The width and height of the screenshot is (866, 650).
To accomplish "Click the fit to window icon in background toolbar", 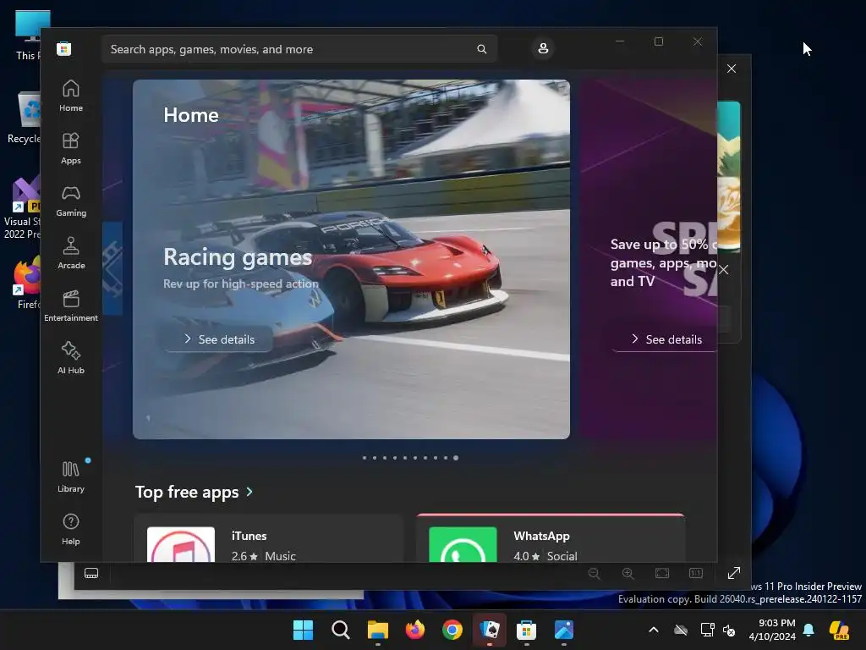I will [661, 573].
